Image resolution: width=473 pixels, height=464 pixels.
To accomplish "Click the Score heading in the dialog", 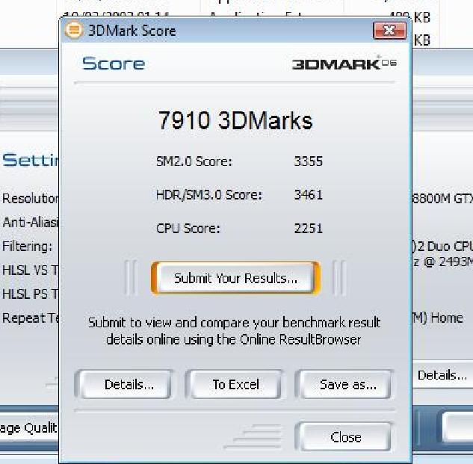I will click(114, 64).
